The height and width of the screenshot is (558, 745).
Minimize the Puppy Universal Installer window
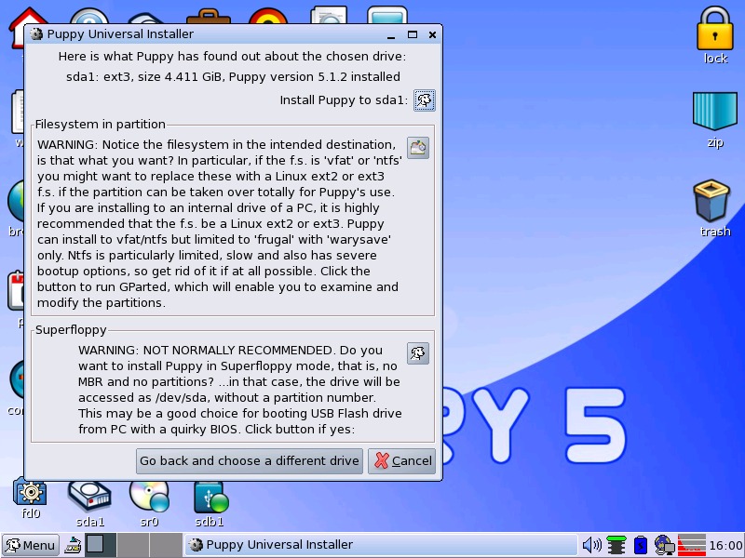tap(391, 34)
